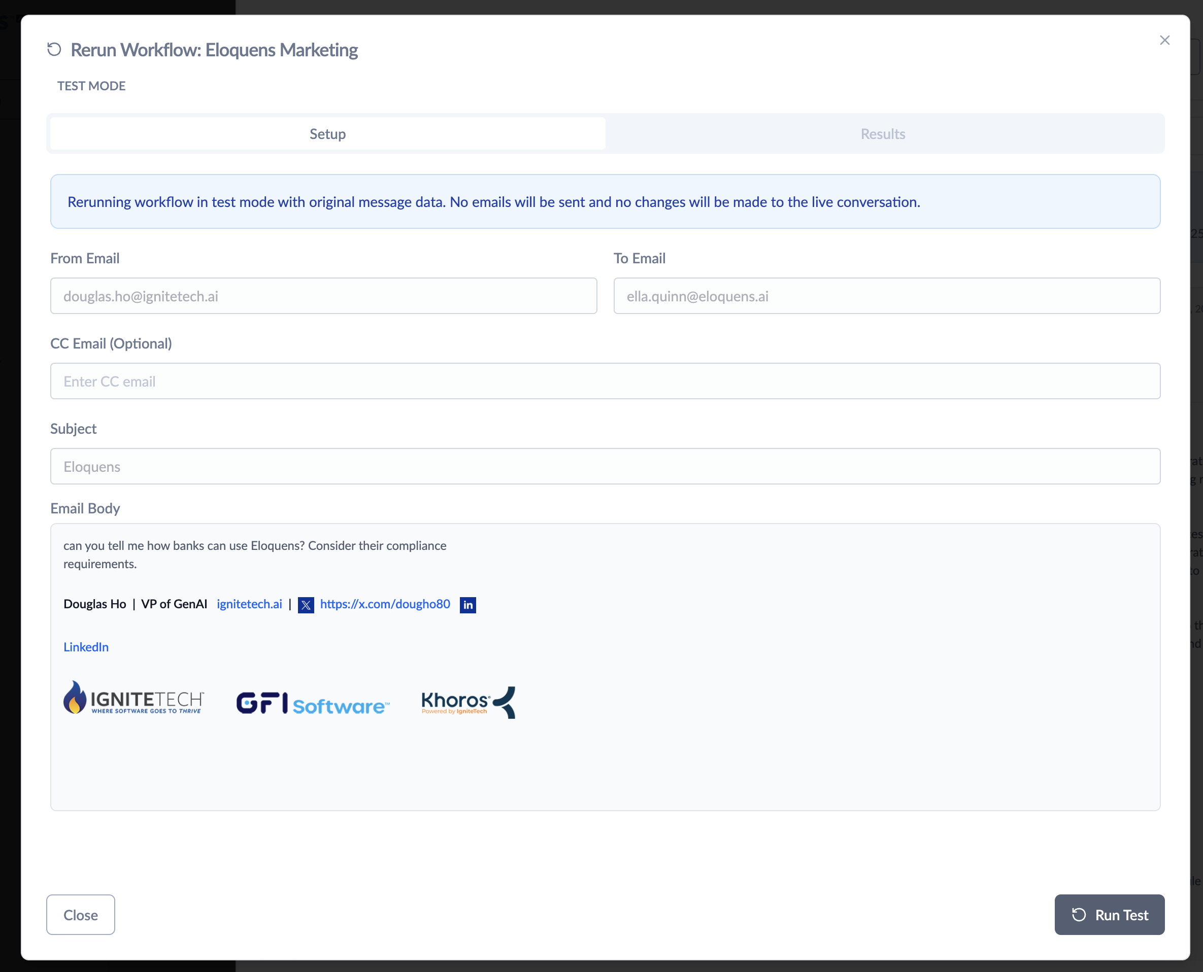This screenshot has width=1203, height=972.
Task: Click the 'VP of GenAI' title text
Action: tap(174, 604)
